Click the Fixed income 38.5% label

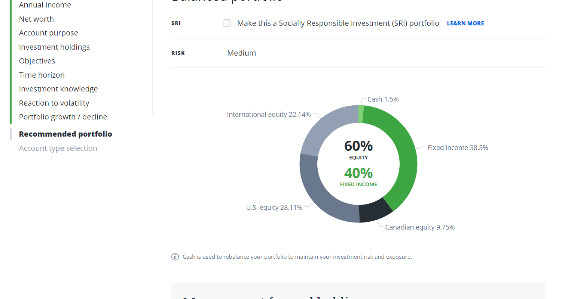[x=458, y=148]
